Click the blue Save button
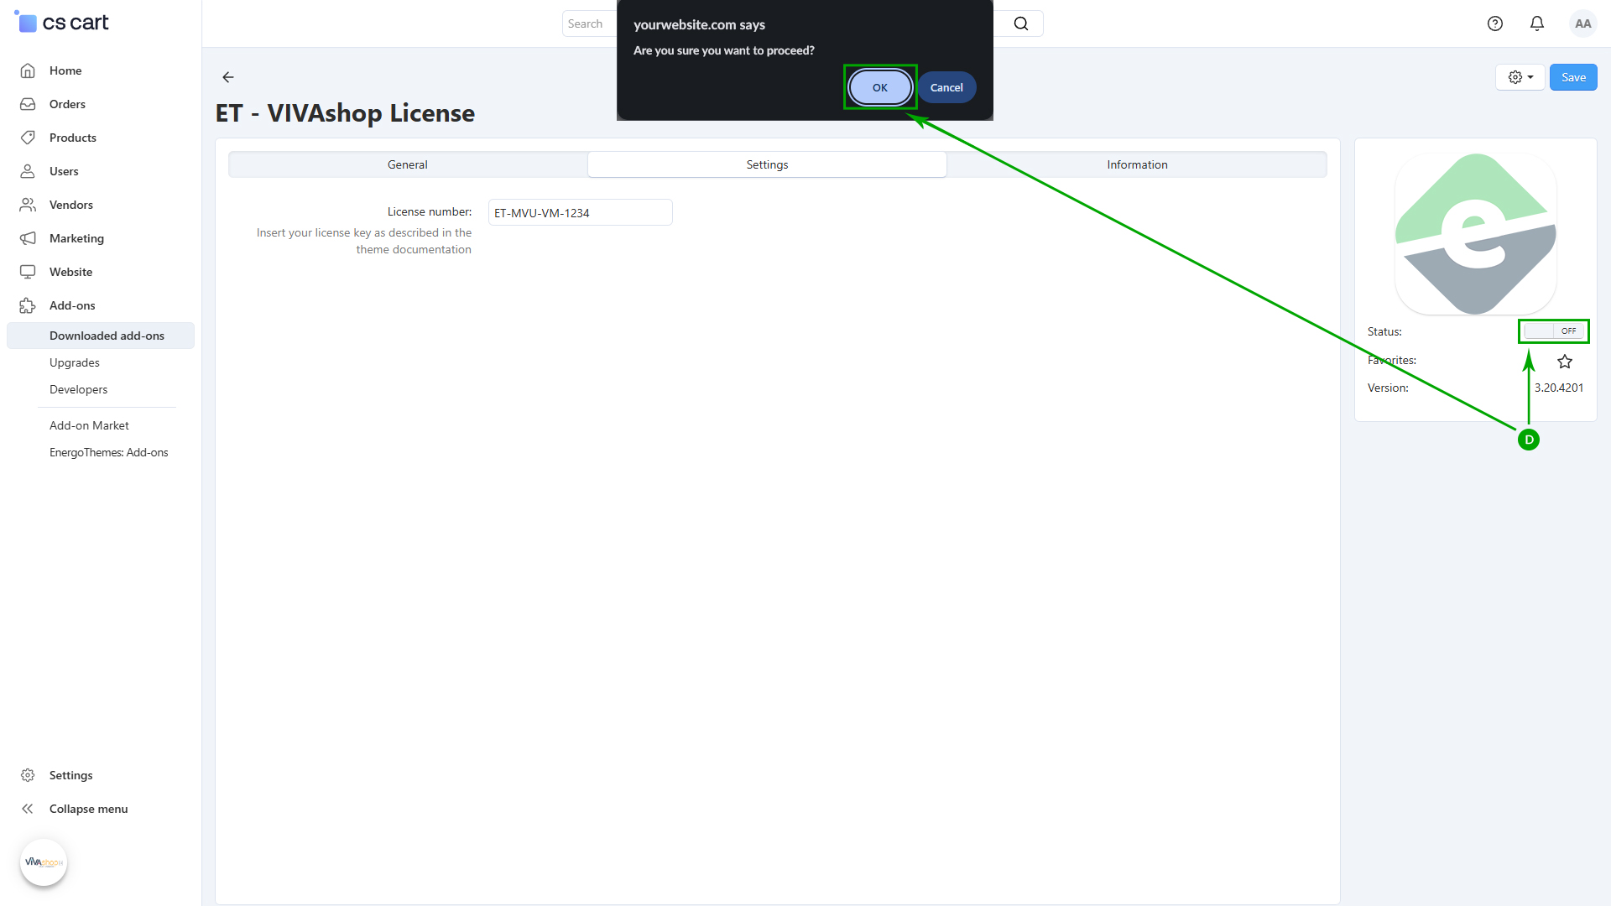Image resolution: width=1611 pixels, height=906 pixels. (x=1572, y=77)
